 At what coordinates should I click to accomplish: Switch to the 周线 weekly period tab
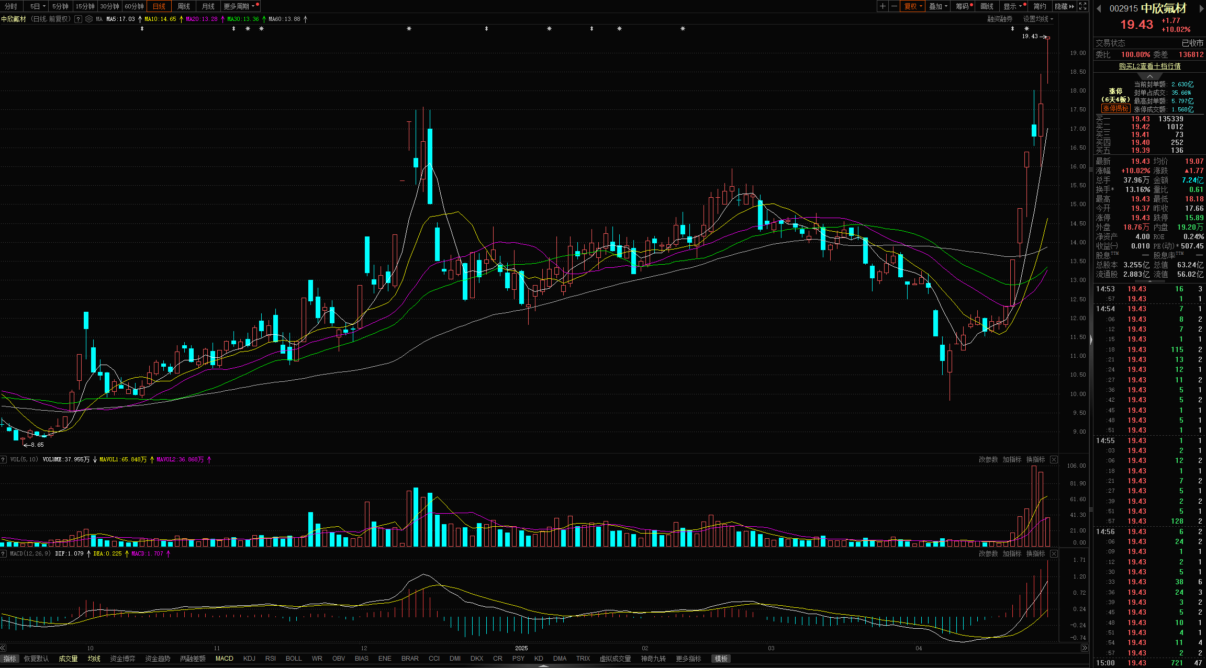[184, 6]
